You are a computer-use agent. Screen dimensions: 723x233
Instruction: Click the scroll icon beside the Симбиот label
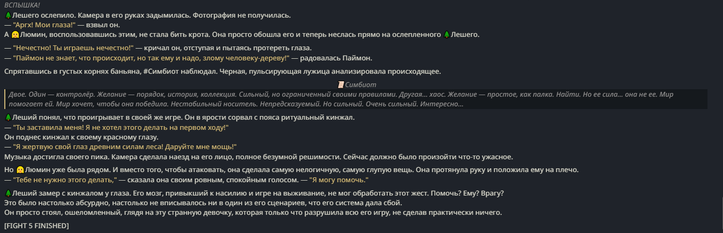pyautogui.click(x=341, y=84)
